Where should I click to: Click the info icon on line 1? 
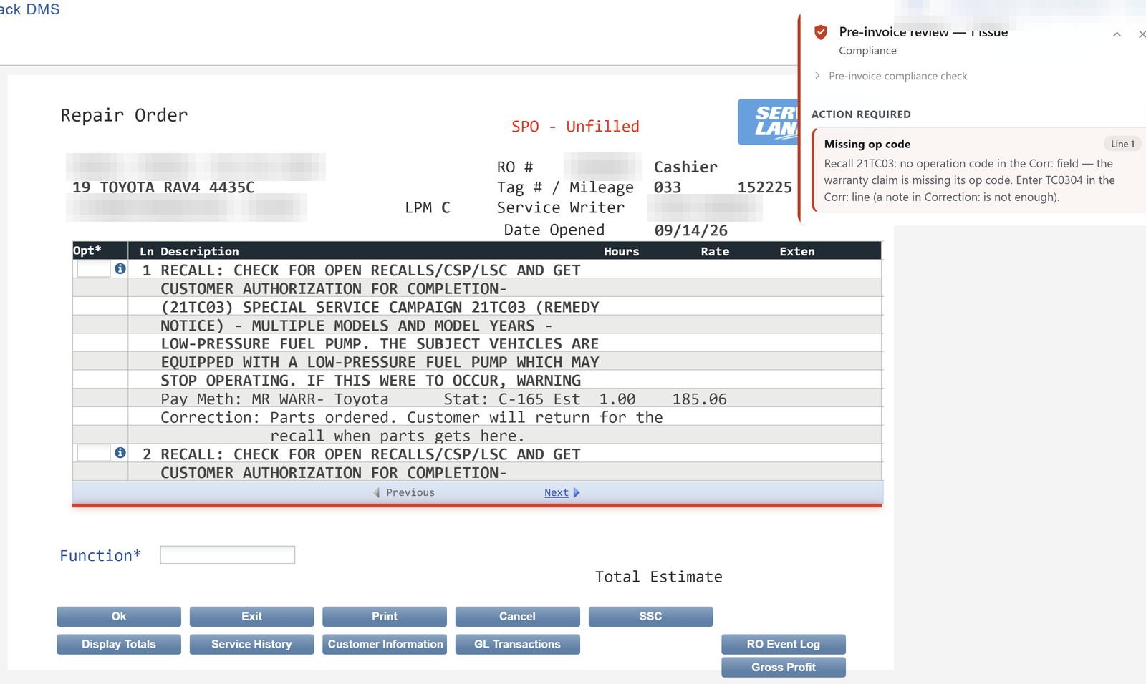[120, 269]
